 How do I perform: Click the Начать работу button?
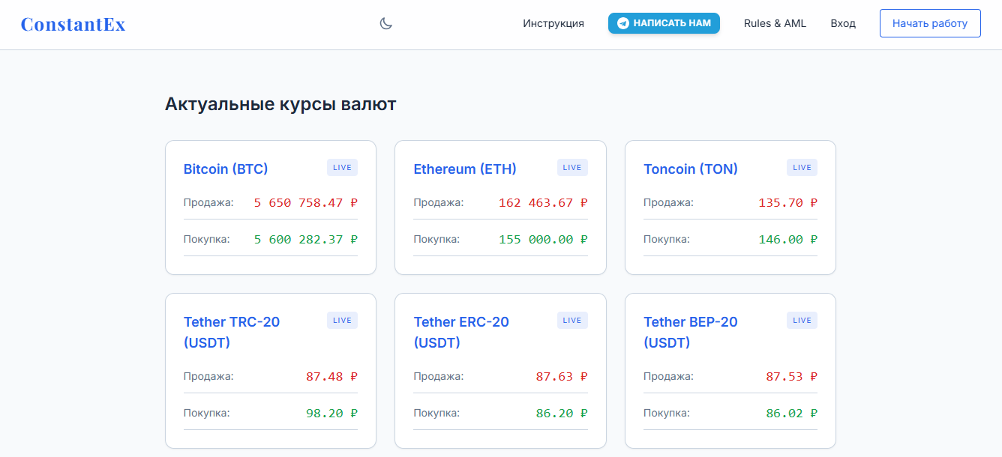tap(930, 23)
